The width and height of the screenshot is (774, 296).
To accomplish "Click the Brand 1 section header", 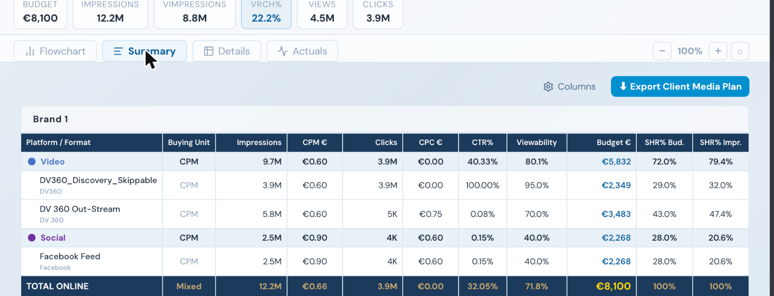I will [x=385, y=119].
